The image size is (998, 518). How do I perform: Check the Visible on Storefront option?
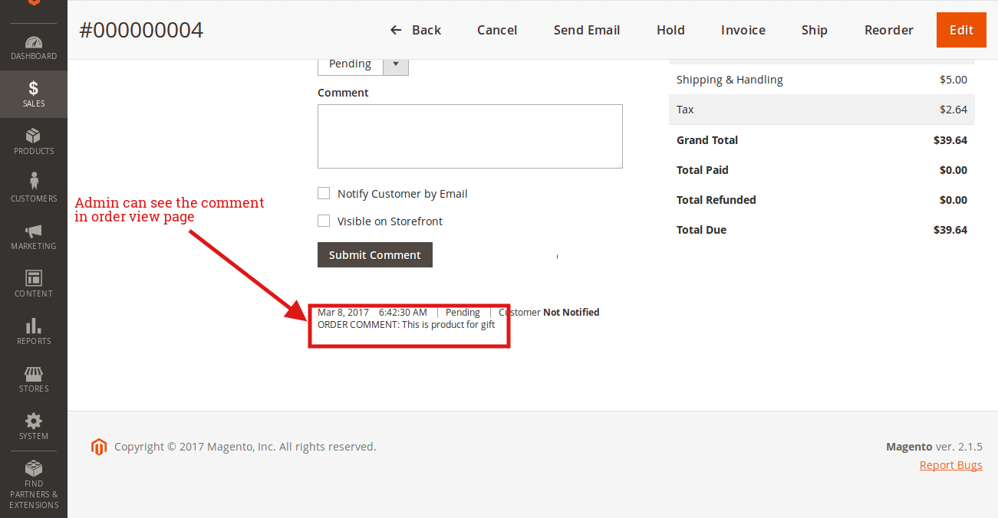(324, 221)
